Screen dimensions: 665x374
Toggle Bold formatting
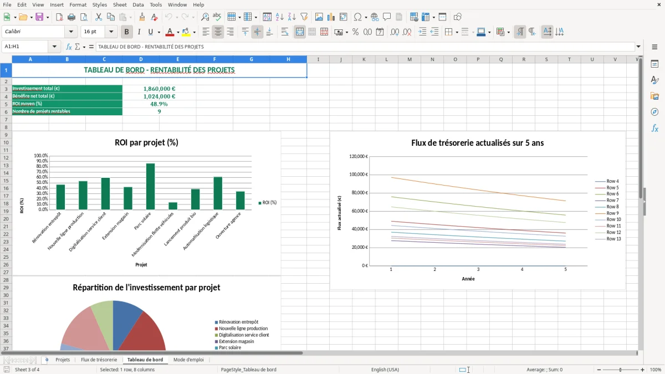(126, 32)
